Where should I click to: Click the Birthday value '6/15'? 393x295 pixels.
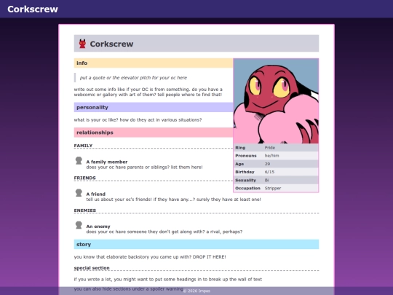[x=269, y=172]
